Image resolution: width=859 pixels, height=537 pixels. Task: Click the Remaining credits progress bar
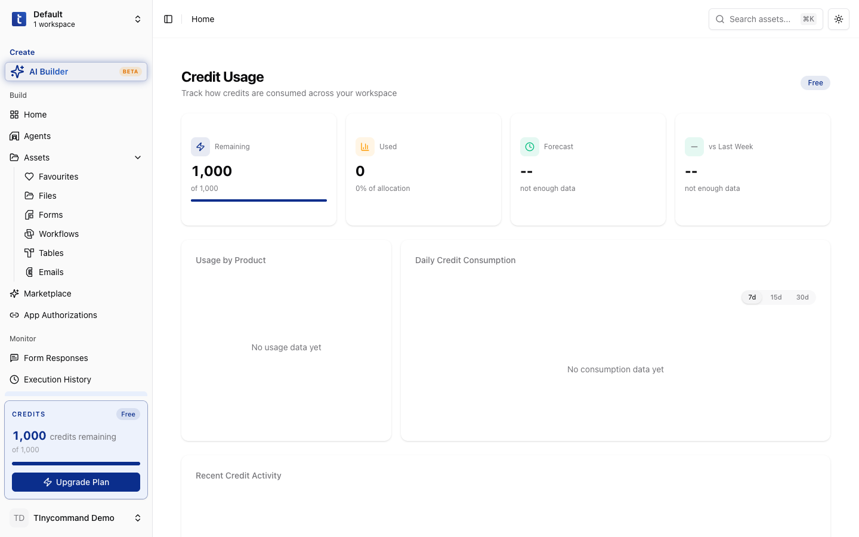[259, 200]
